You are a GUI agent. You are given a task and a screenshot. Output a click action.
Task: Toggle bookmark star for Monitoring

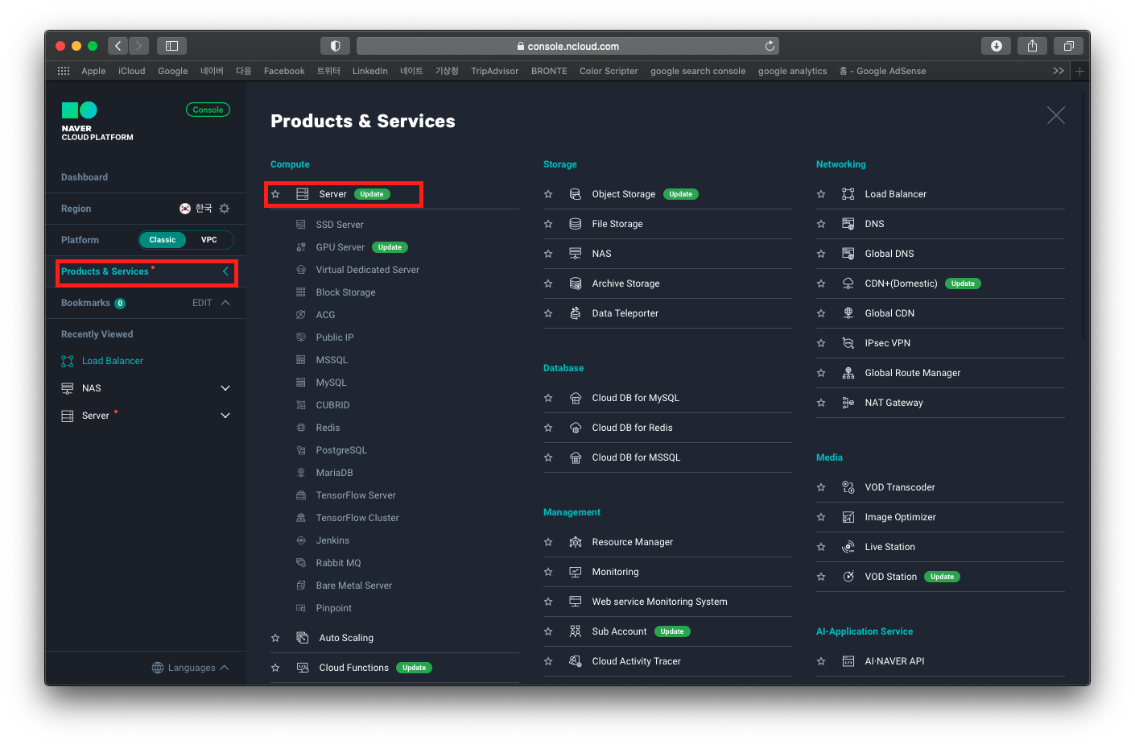click(548, 572)
